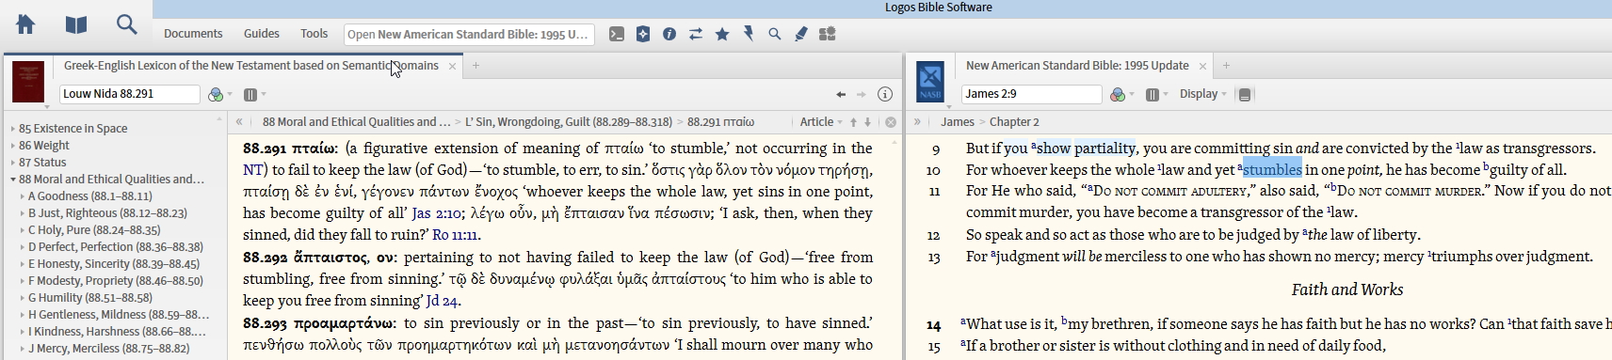Close the New American Standard Bible tab
This screenshot has width=1612, height=360.
pos(1202,66)
